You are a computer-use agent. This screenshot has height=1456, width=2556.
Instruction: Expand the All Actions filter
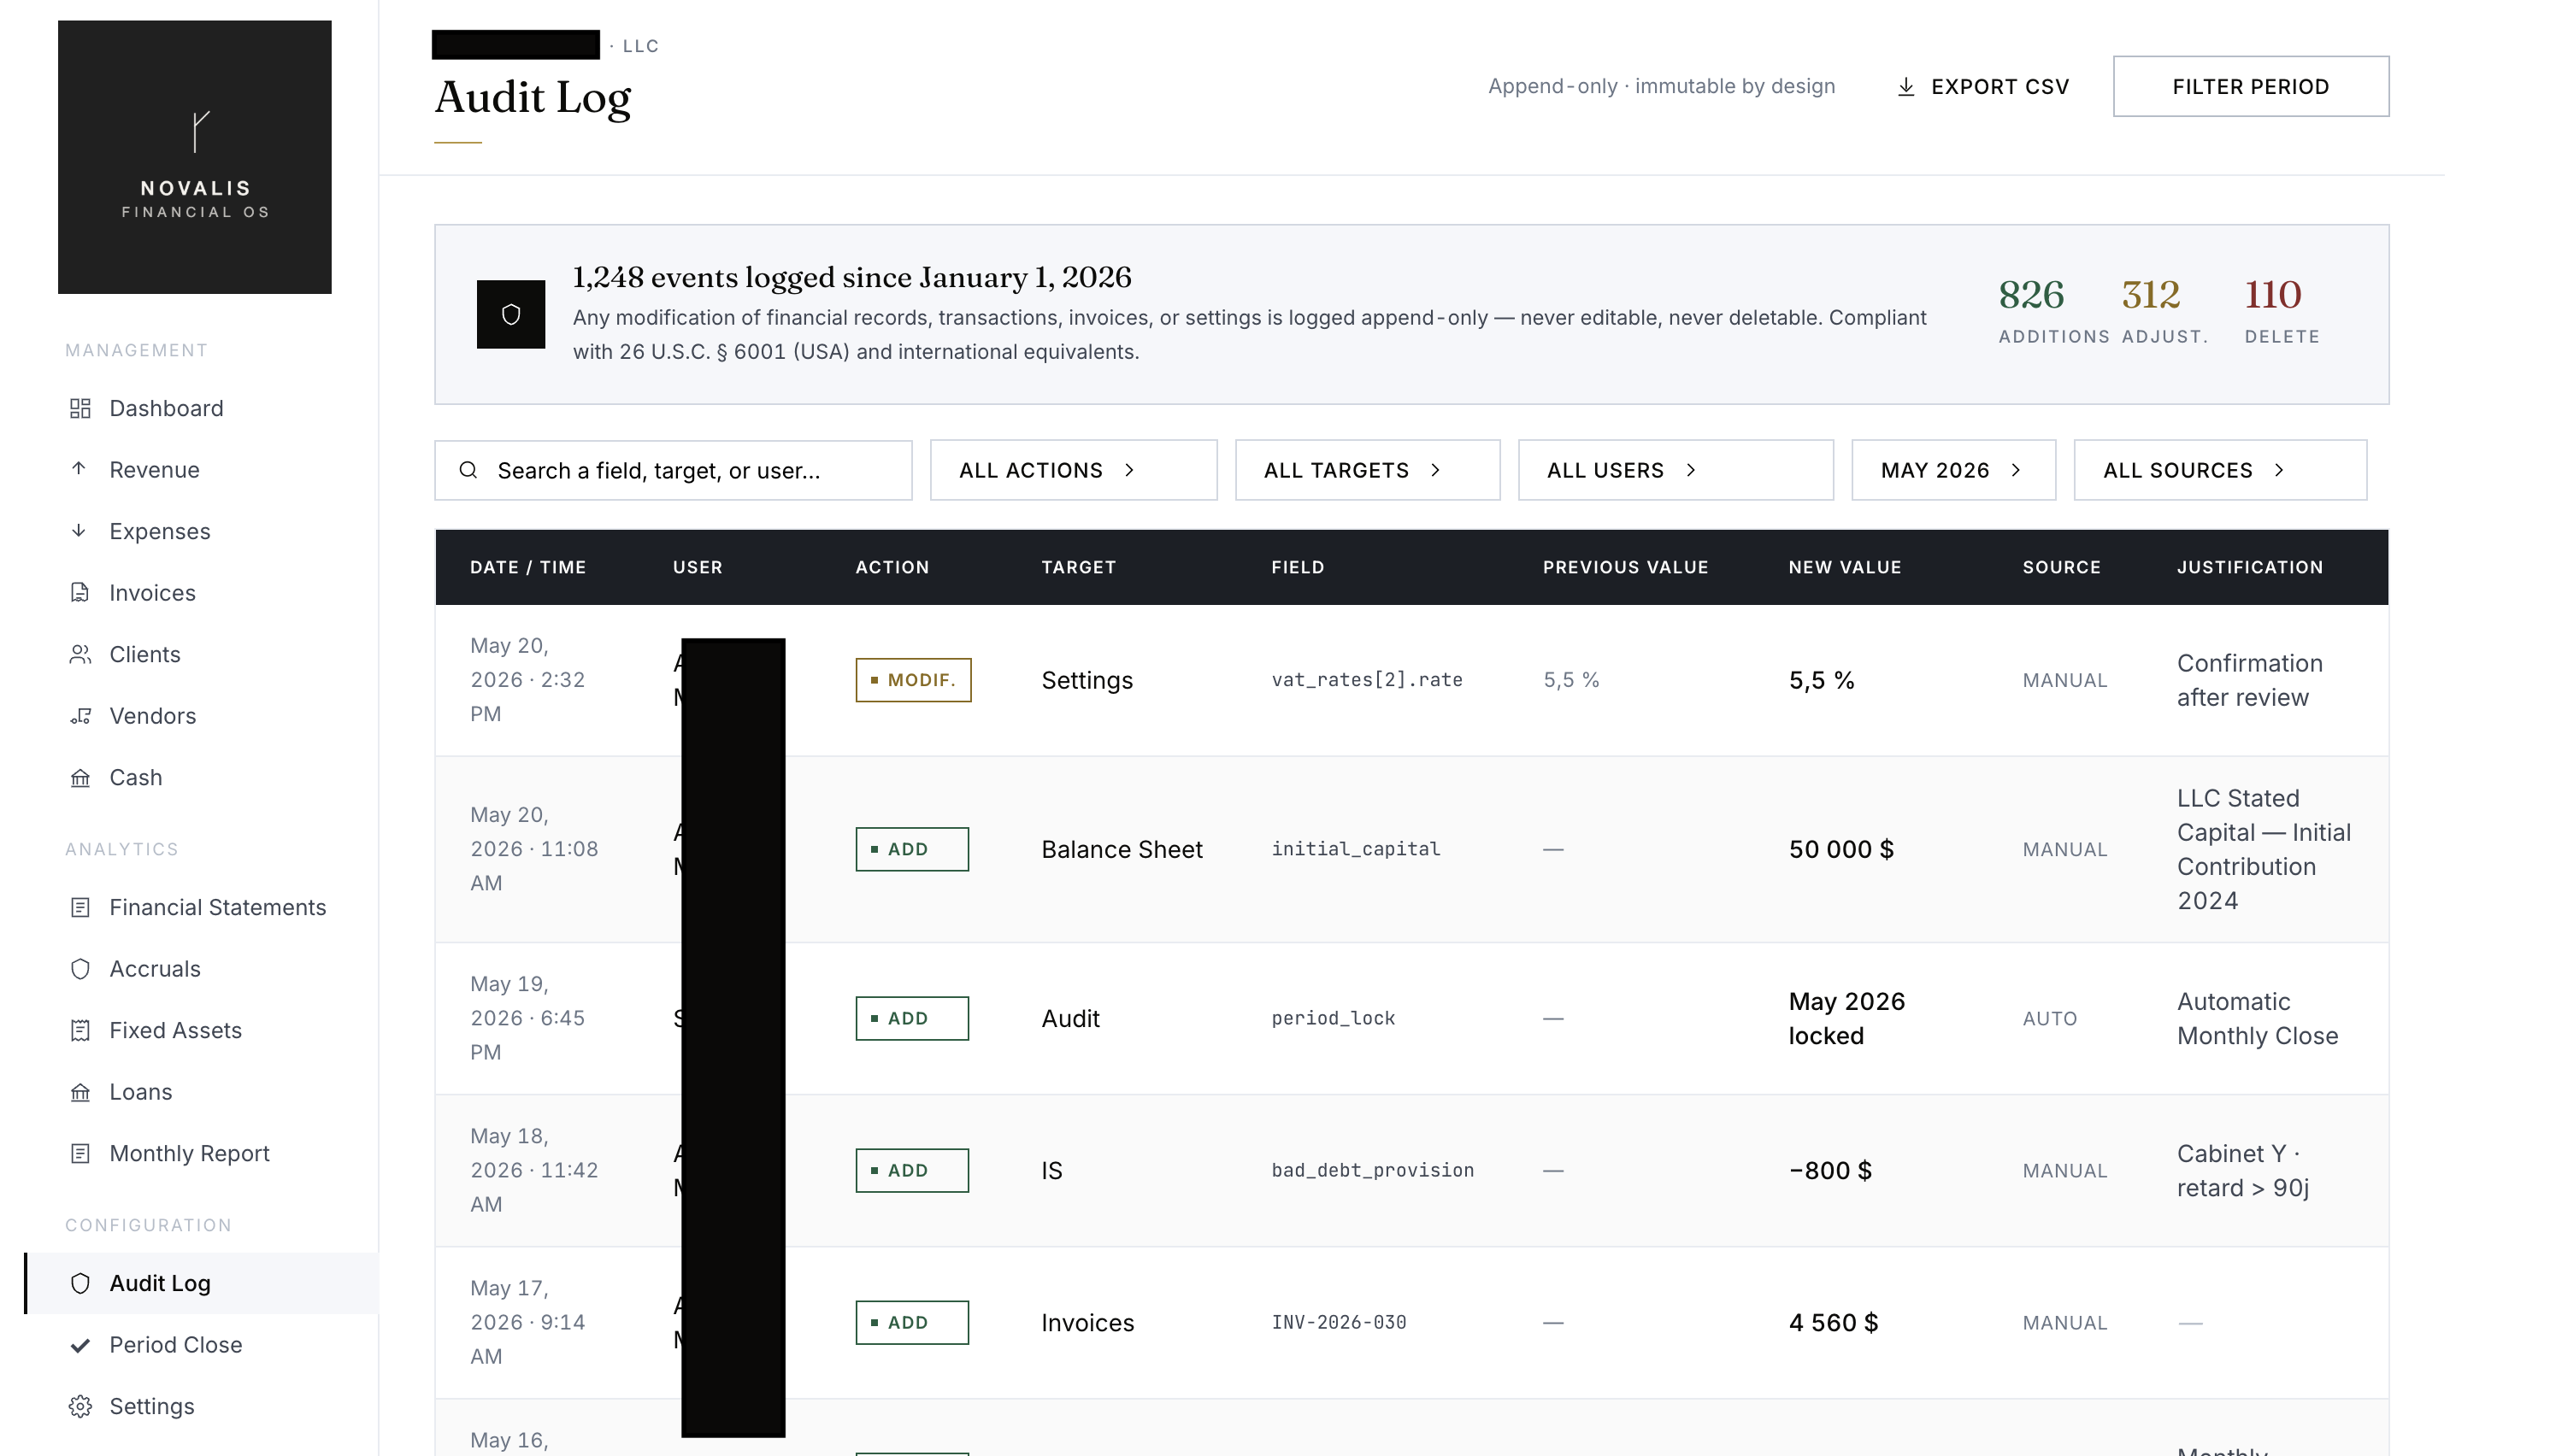point(1074,470)
